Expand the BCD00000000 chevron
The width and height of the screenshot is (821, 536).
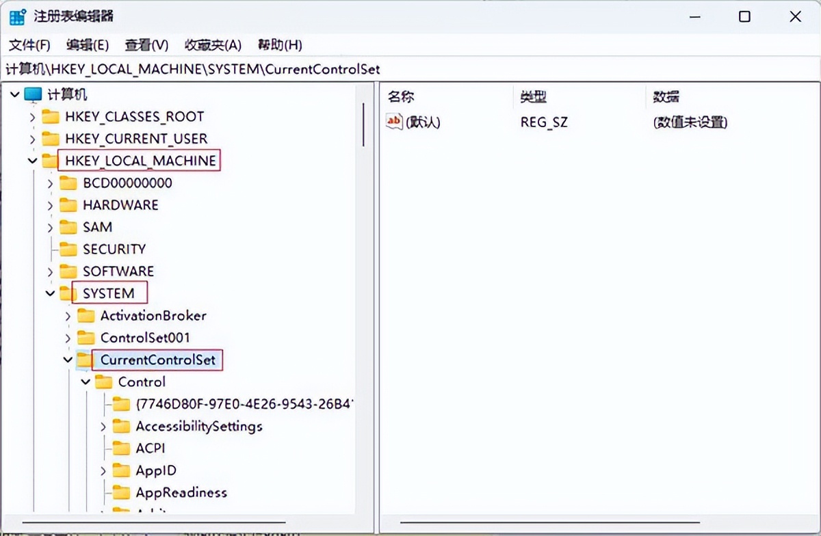[50, 183]
